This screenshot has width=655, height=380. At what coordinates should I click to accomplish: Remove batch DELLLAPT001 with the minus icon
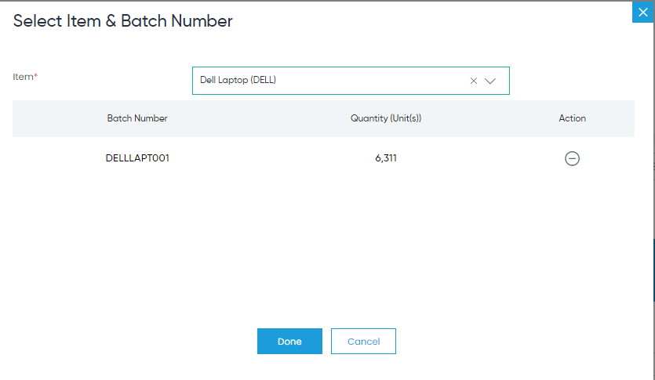point(572,158)
